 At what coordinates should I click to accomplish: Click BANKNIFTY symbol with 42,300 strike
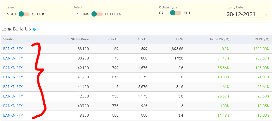tap(13, 96)
